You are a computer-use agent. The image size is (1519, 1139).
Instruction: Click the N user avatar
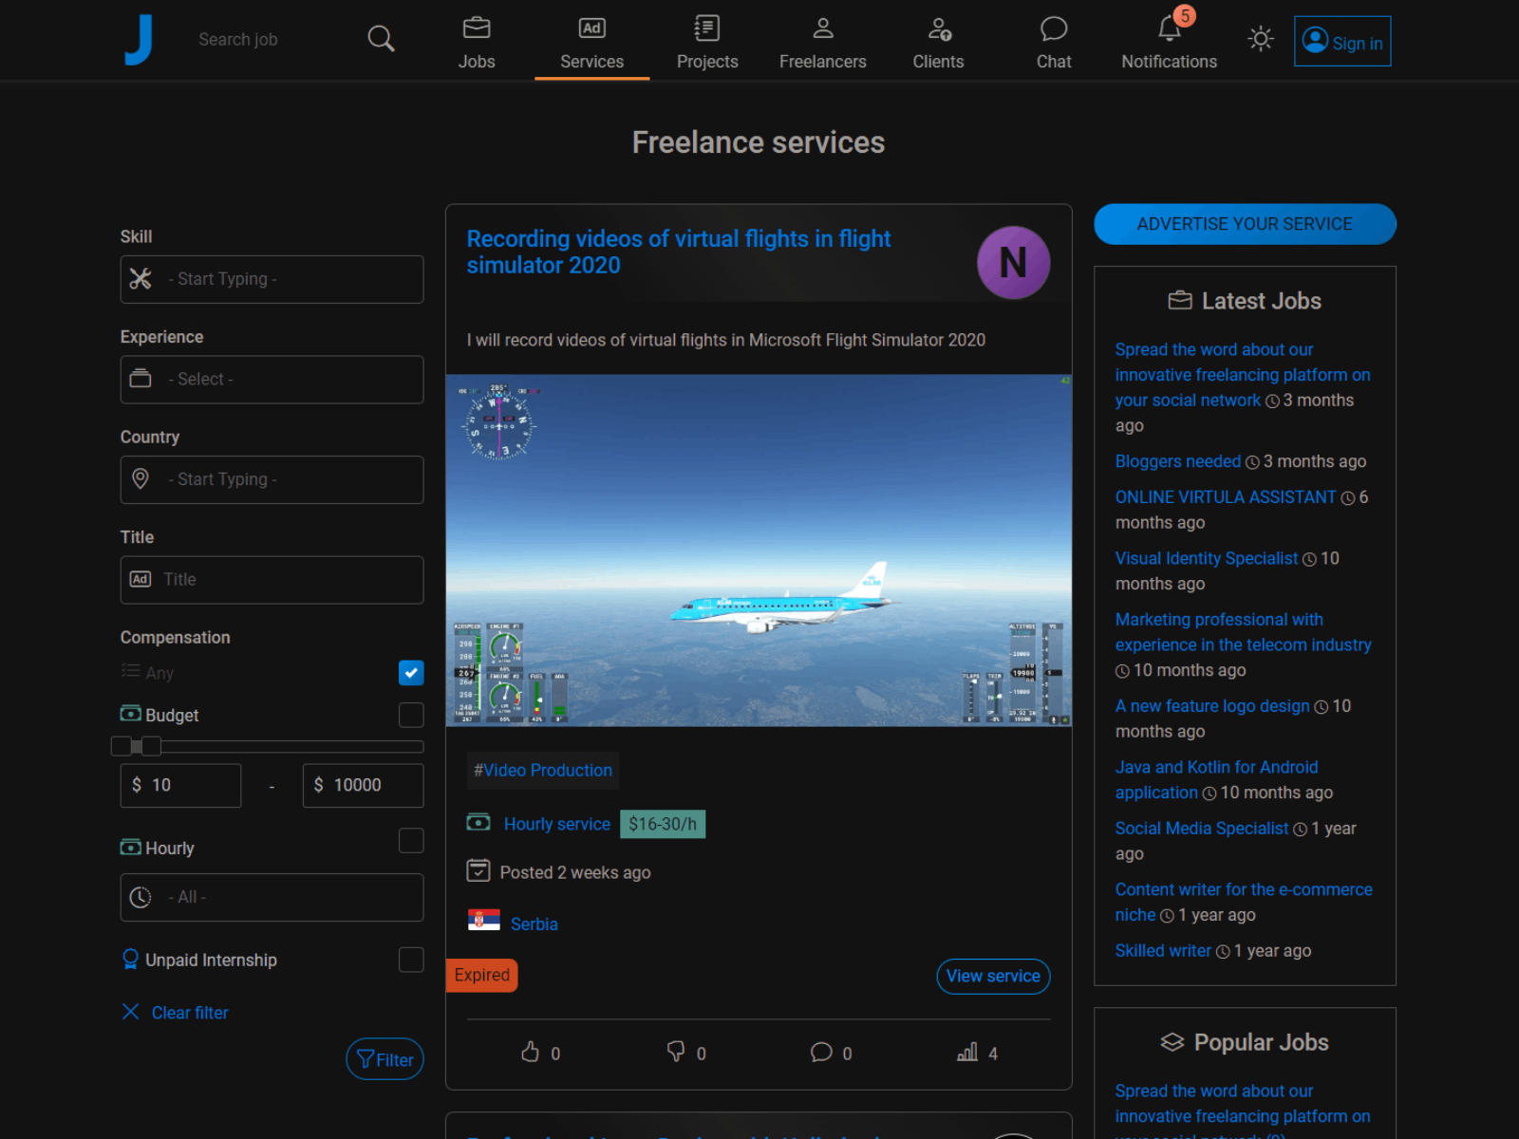(x=1013, y=263)
